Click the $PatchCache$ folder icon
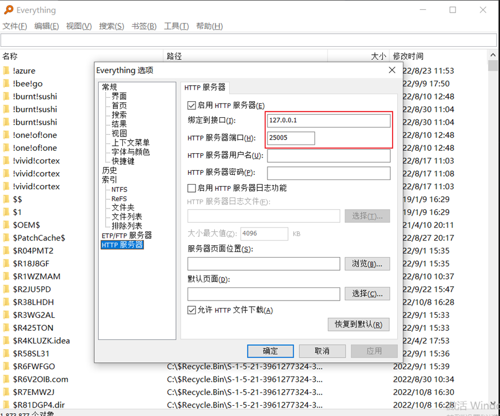 tap(6, 238)
